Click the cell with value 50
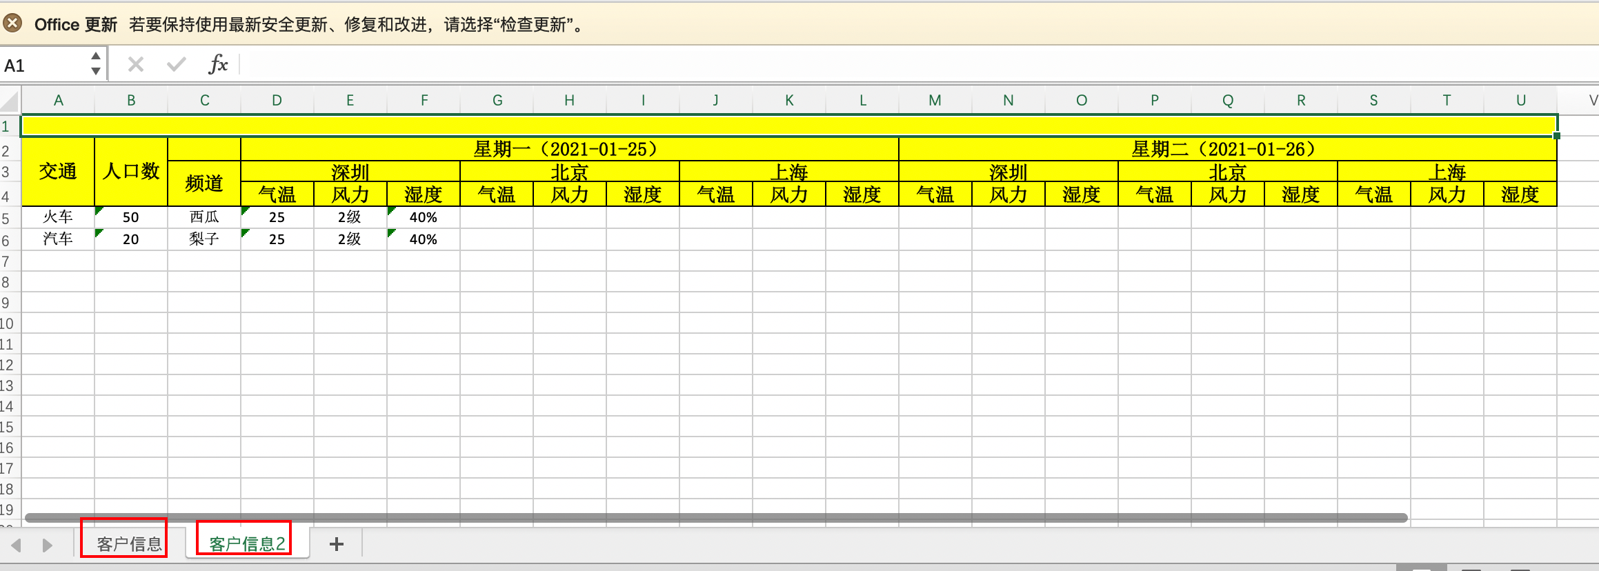The image size is (1599, 571). (131, 217)
